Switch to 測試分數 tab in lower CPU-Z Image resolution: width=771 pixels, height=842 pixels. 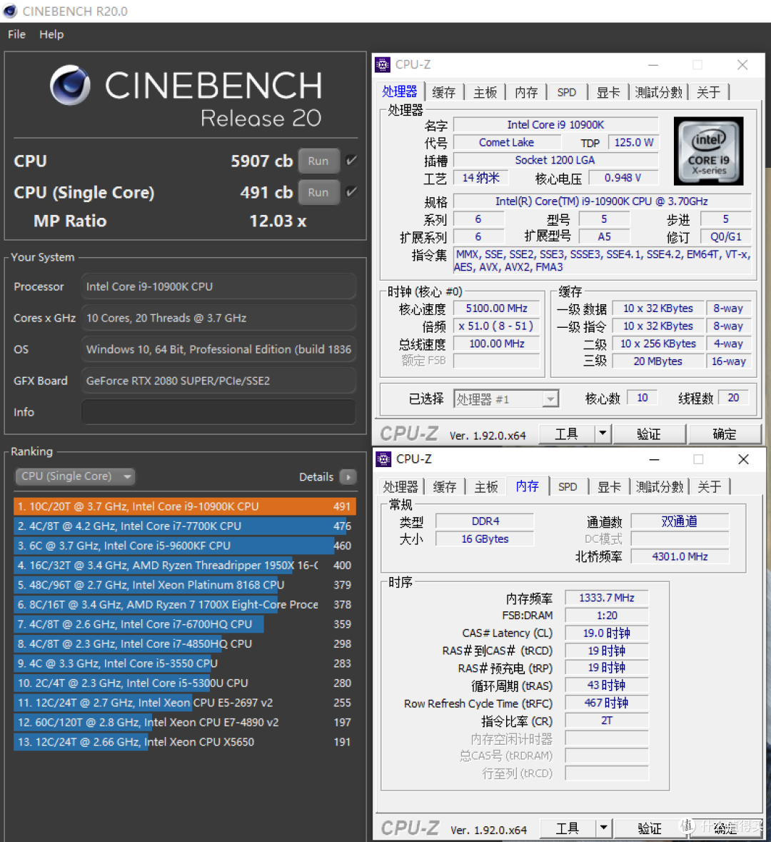[660, 487]
